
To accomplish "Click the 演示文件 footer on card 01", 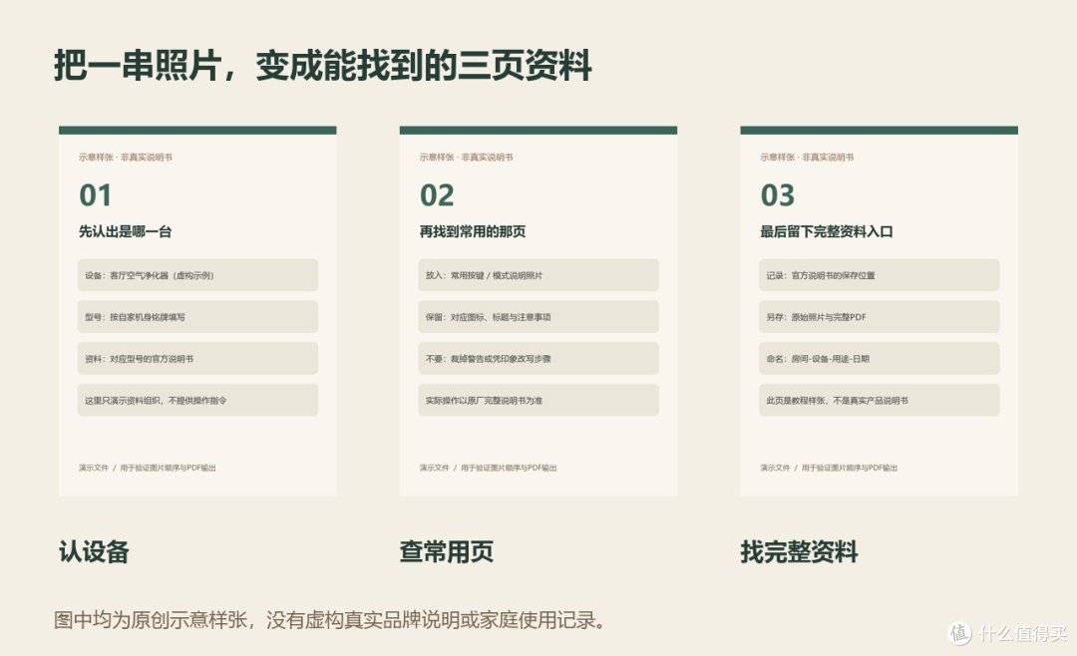I will [x=147, y=468].
